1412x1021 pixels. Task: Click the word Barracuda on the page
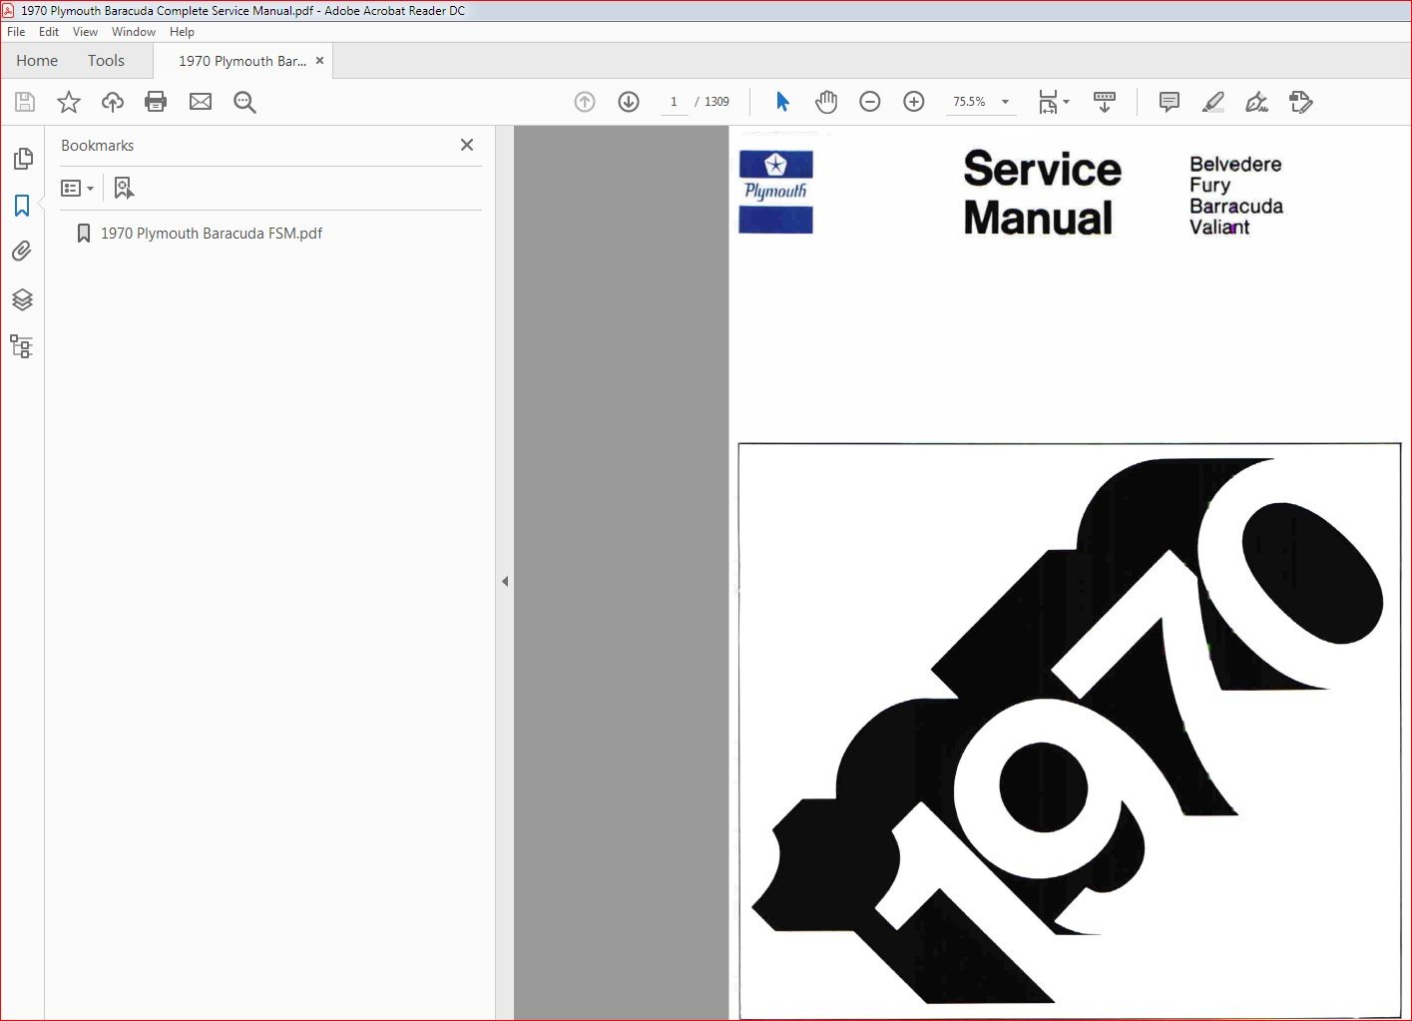click(1236, 207)
